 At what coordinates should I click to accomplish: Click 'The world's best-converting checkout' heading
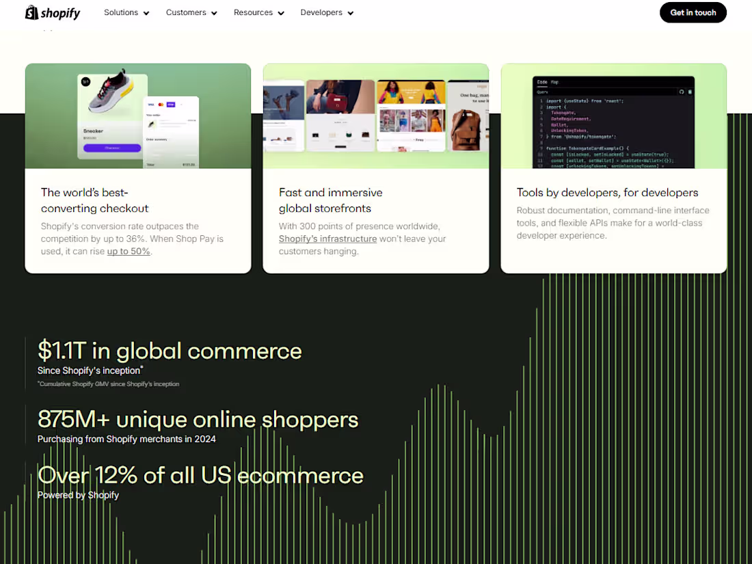click(94, 200)
